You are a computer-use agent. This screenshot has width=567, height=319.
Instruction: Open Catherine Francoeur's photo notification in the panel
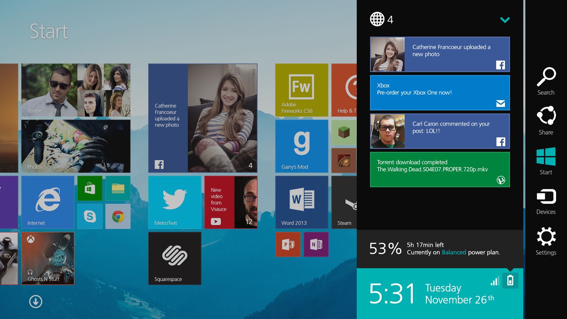(x=440, y=54)
